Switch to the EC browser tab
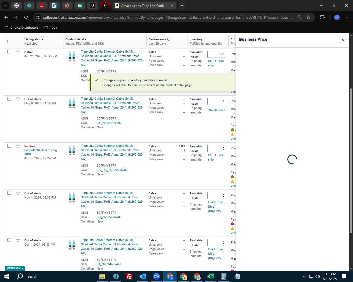Viewport: 353px width, 282px height. 80,6
